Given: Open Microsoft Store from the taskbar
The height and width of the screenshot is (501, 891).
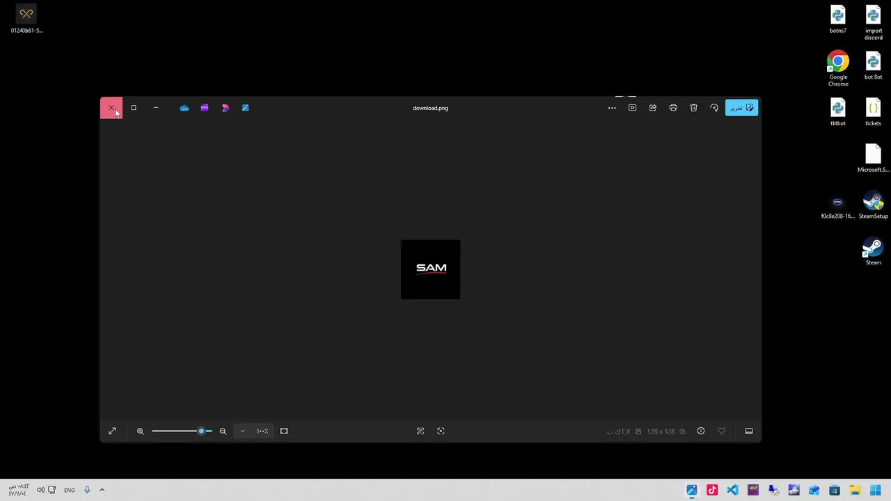Looking at the screenshot, I should [835, 491].
